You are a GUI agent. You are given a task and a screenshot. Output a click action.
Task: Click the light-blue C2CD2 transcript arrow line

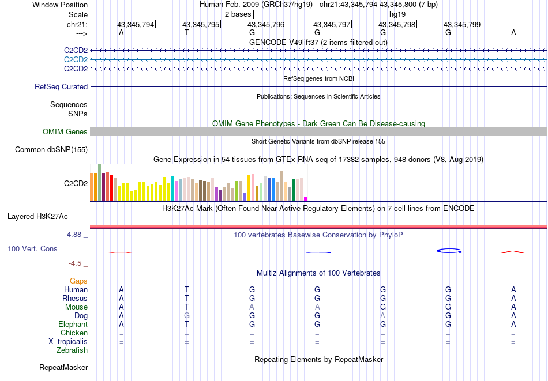pyautogui.click(x=318, y=60)
